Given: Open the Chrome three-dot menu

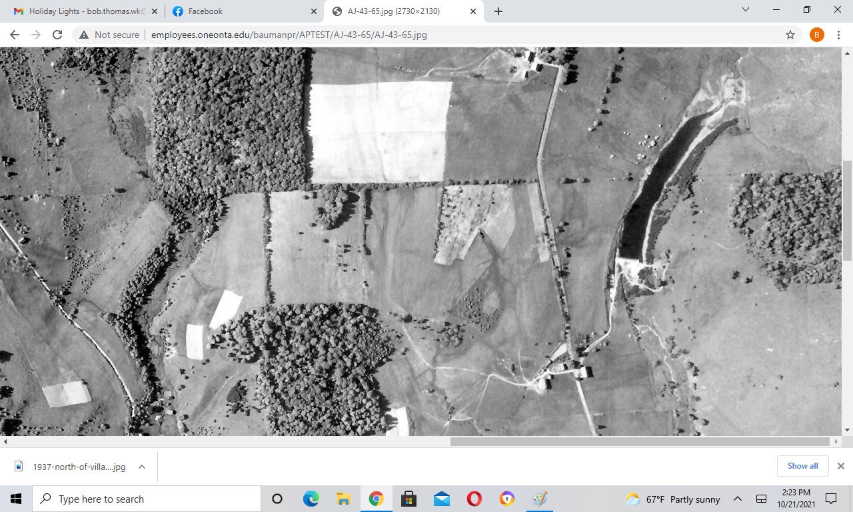Looking at the screenshot, I should coord(838,35).
